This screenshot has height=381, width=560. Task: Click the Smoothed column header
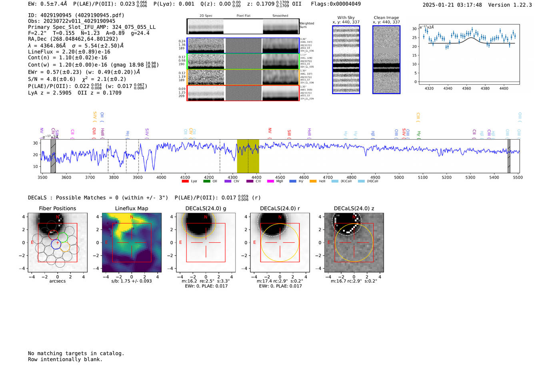[x=280, y=16]
